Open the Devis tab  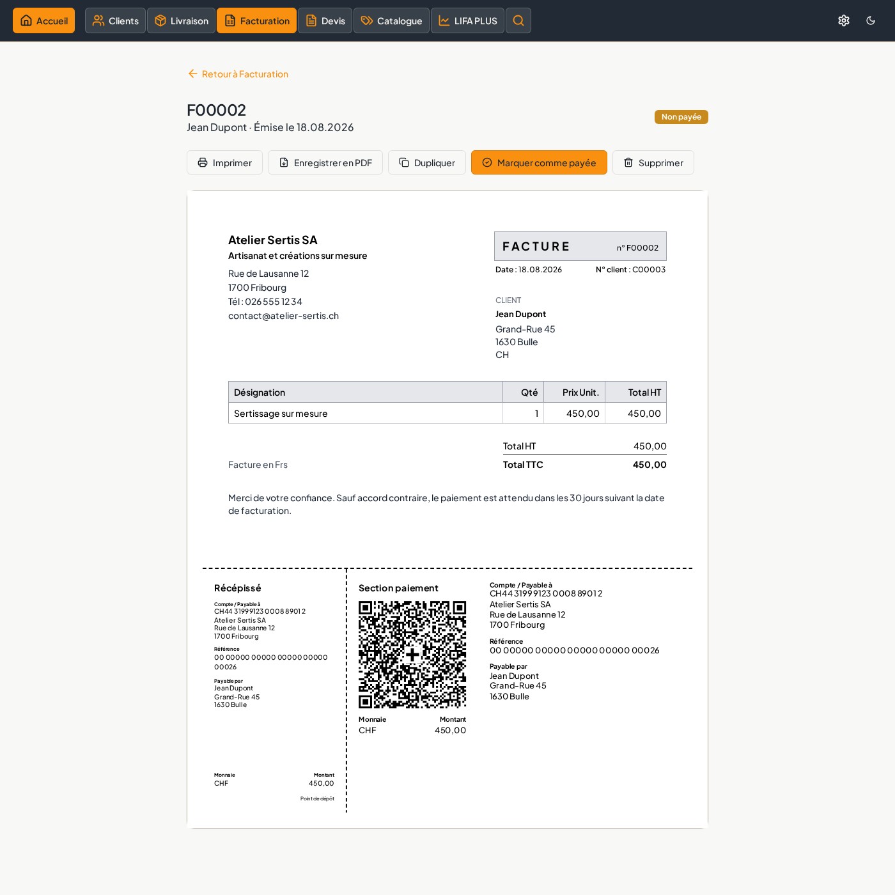coord(325,20)
